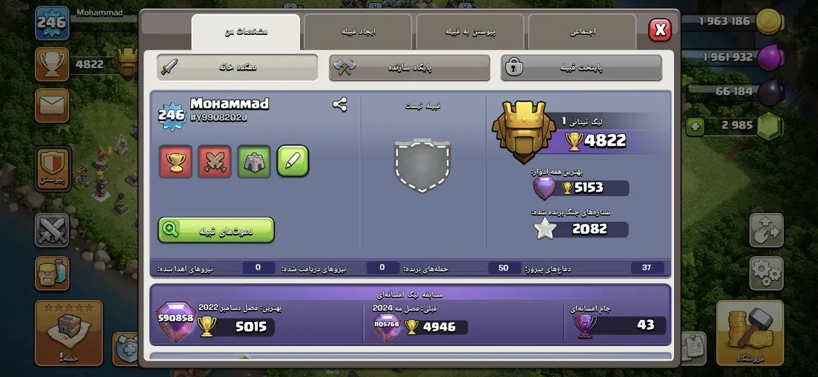
Task: Tap the empty clan shield badge
Action: 423,164
